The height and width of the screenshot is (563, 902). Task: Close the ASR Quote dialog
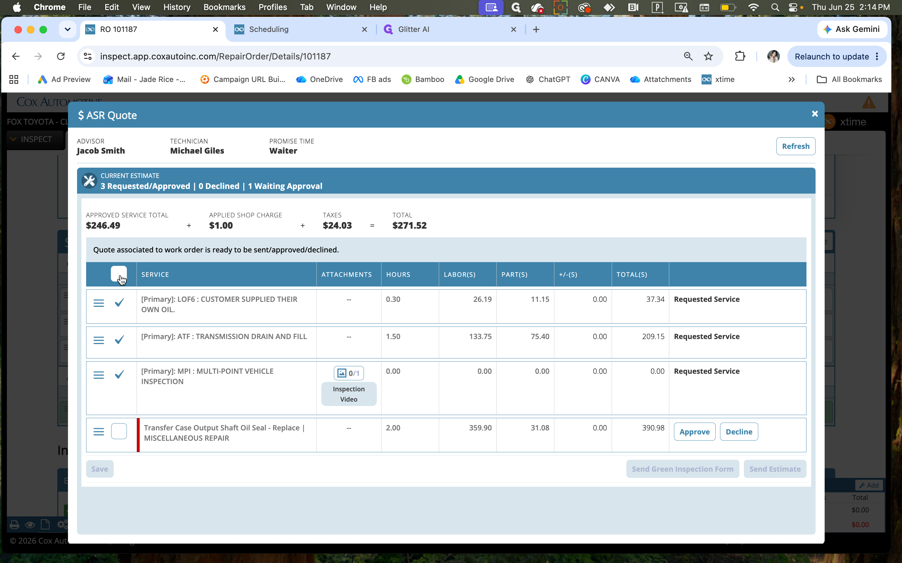tap(815, 114)
